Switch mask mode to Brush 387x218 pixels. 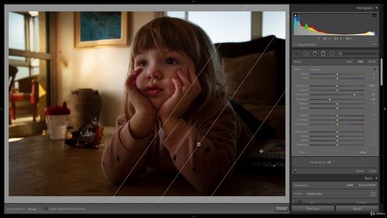pos(372,62)
